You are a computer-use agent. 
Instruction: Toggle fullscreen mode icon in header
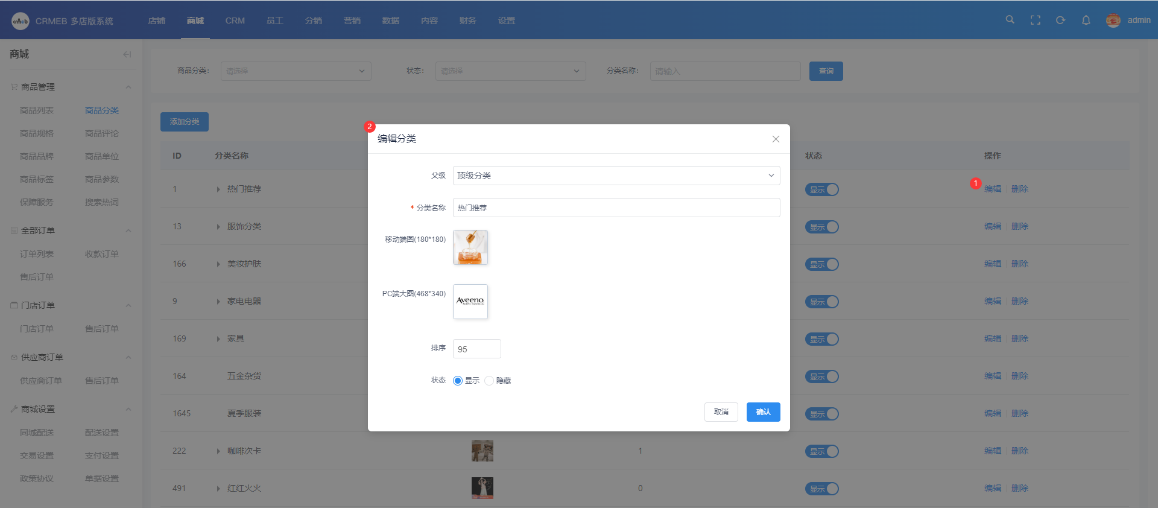(1035, 20)
